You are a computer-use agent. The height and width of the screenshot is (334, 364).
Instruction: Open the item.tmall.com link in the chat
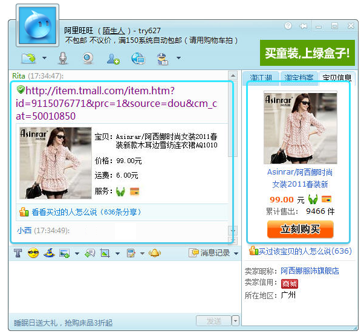pyautogui.click(x=116, y=103)
